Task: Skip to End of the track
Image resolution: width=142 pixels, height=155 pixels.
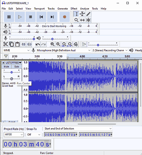Action: [52, 17]
